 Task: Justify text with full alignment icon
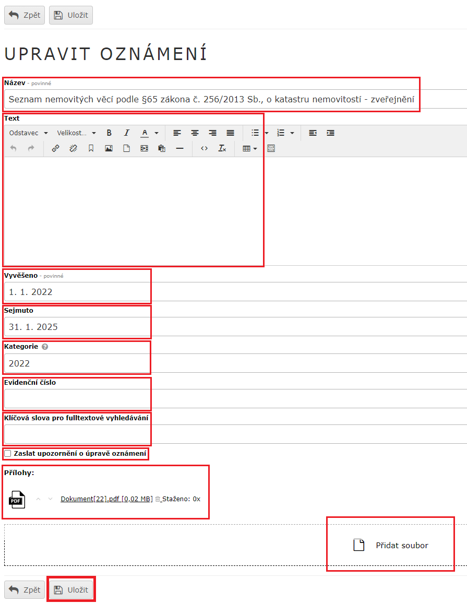point(230,133)
